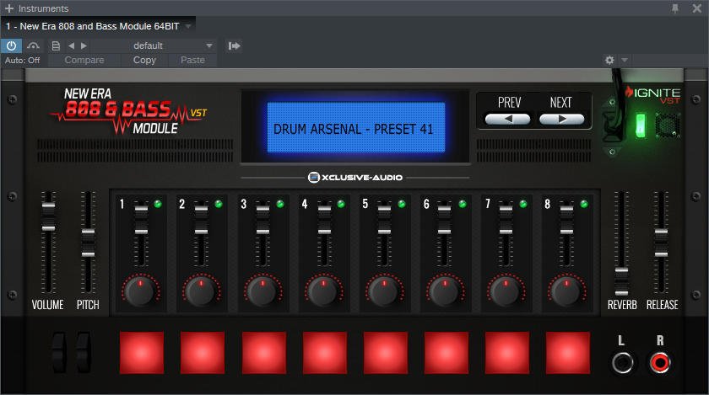Click the Xclusive-Audio logo
Viewport: 709px width, 395px height.
point(355,178)
